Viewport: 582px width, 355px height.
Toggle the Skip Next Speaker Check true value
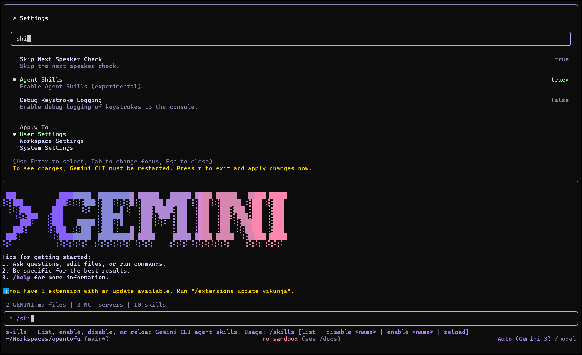click(x=561, y=59)
